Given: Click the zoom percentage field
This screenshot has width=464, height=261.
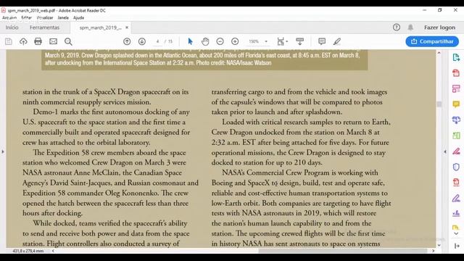Looking at the screenshot, I should 254,41.
